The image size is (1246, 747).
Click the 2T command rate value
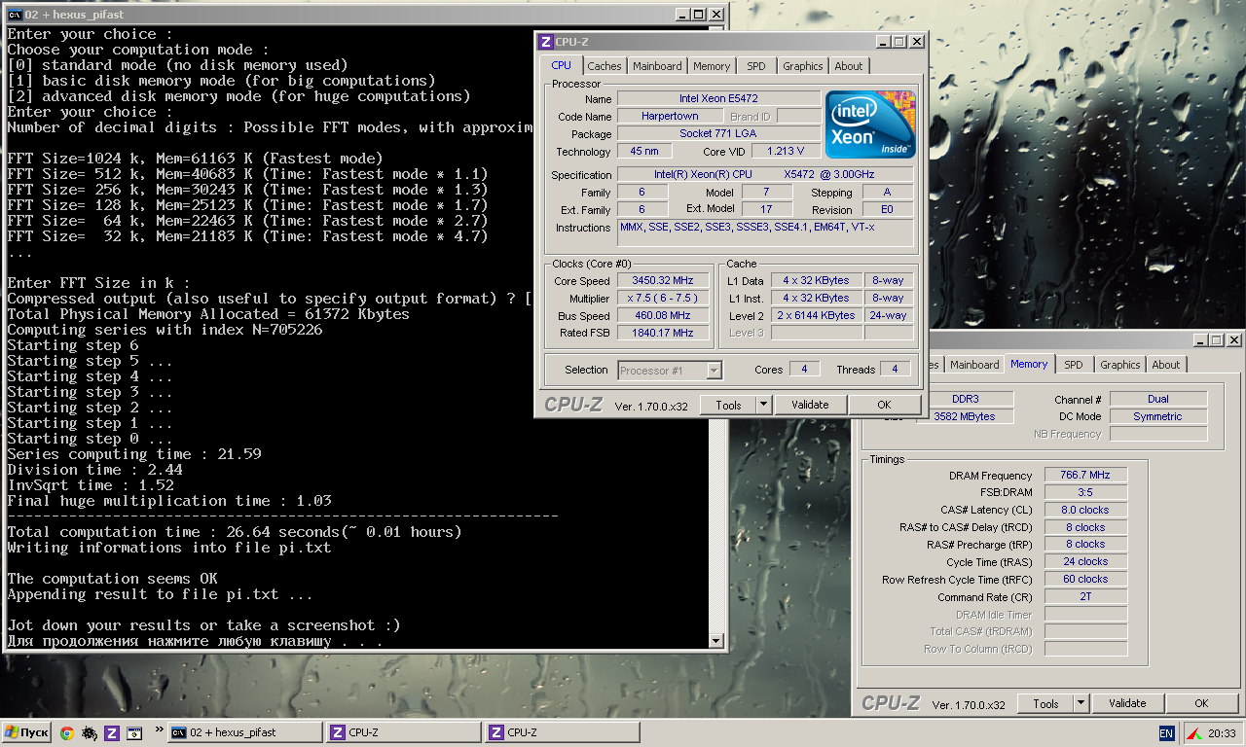[x=1085, y=596]
